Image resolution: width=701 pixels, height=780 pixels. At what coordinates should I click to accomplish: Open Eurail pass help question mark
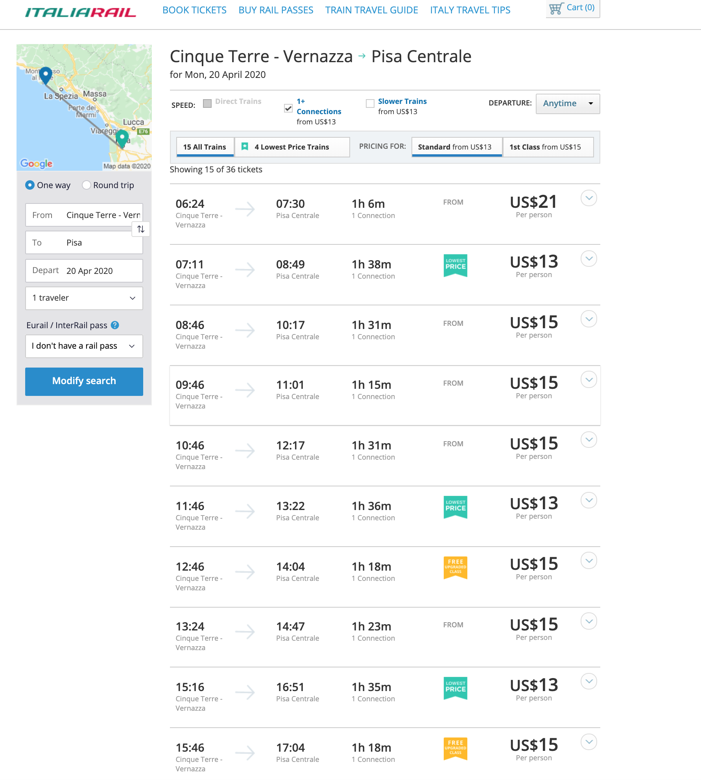point(115,325)
